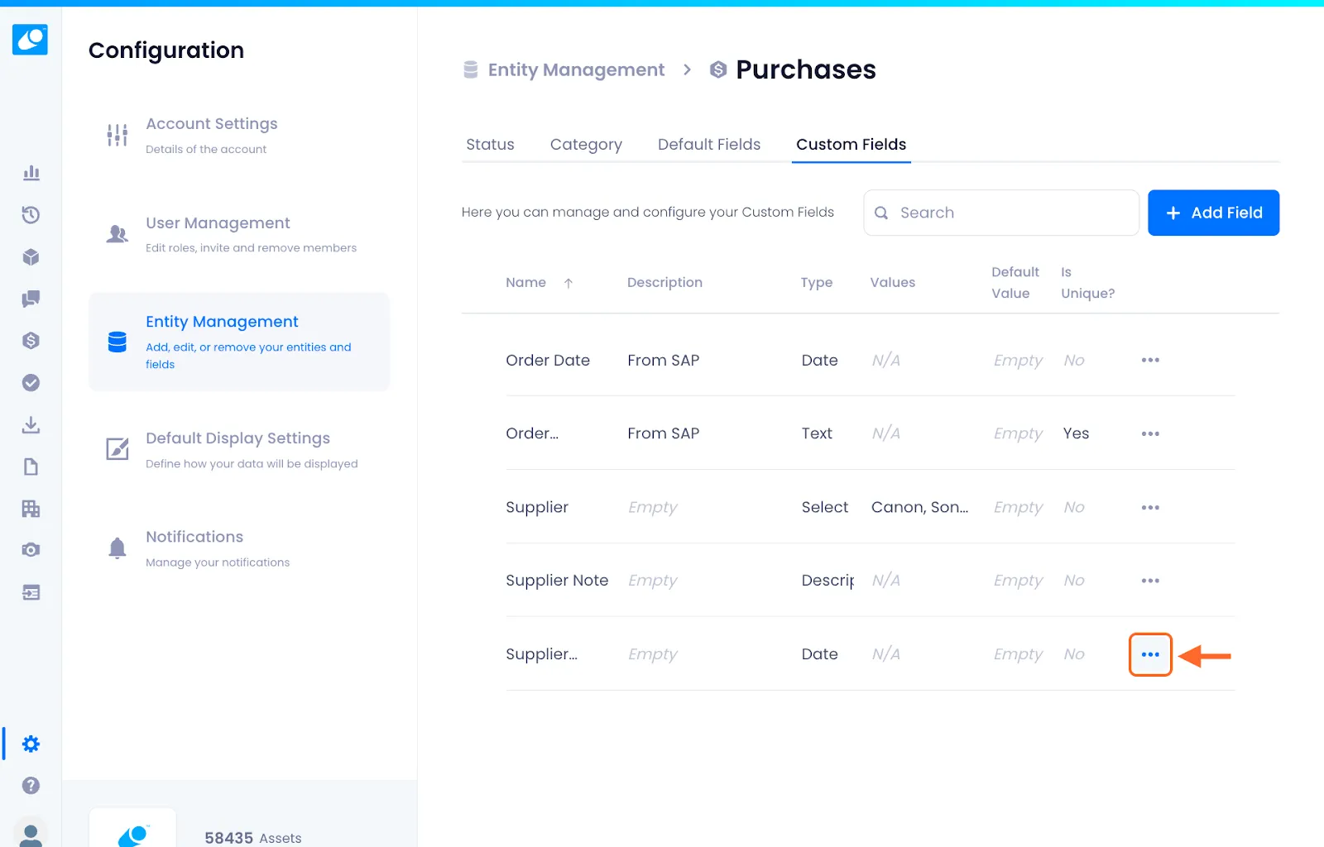Open the camera icon in sidebar
The height and width of the screenshot is (847, 1324).
click(x=31, y=550)
